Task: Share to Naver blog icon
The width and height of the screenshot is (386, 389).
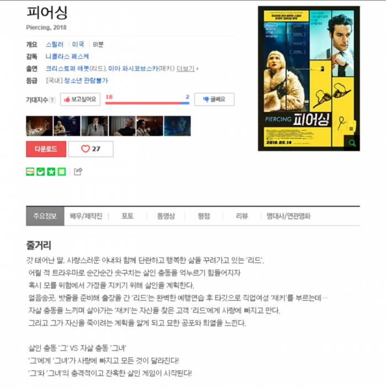Action: click(x=30, y=172)
